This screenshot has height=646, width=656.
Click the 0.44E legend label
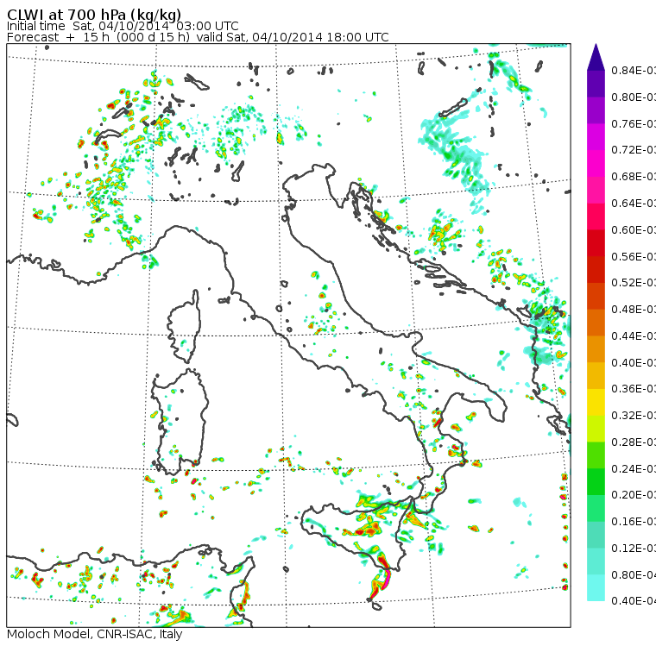[x=634, y=336]
